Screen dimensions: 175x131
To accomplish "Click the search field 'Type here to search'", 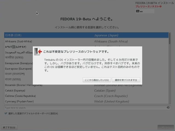I will [x=87, y=108].
